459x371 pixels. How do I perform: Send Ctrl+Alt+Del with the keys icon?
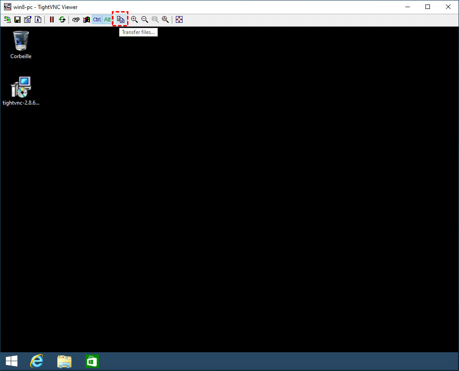[76, 20]
